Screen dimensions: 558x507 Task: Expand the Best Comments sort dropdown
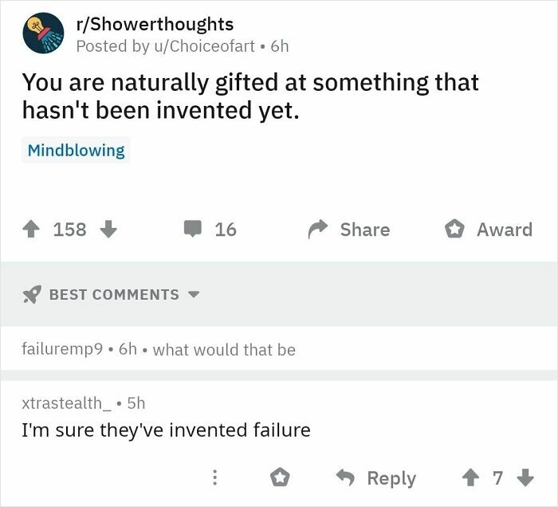[193, 294]
